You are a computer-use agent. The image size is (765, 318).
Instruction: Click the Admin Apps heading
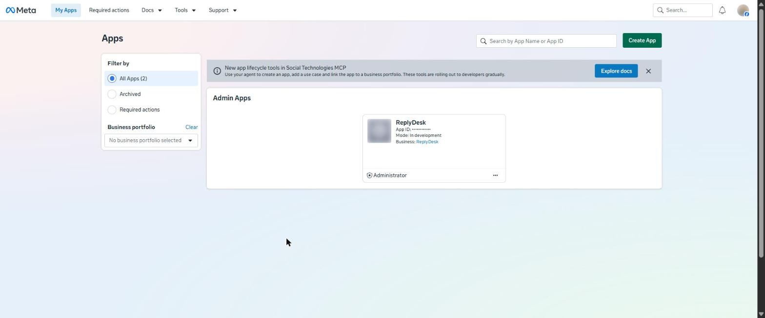tap(232, 98)
